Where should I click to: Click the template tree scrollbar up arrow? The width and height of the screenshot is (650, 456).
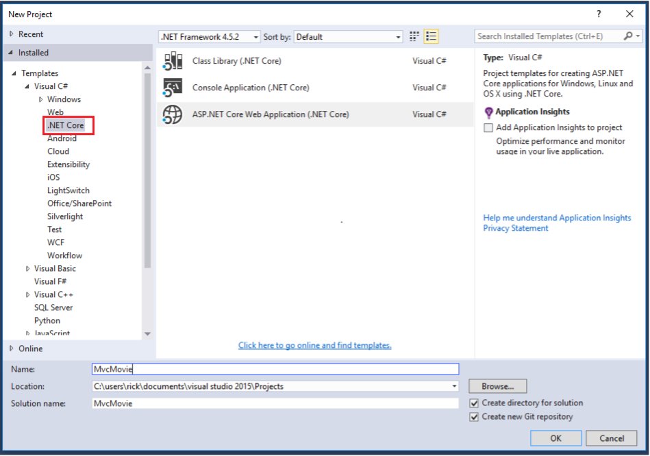tap(147, 68)
